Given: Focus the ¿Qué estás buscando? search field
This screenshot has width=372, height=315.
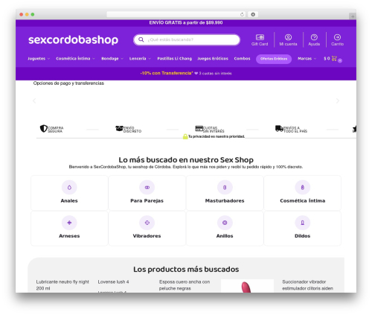Looking at the screenshot, I should [187, 39].
